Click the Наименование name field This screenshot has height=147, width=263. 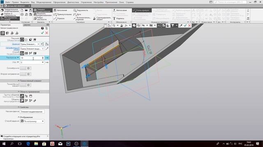pyautogui.click(x=32, y=111)
